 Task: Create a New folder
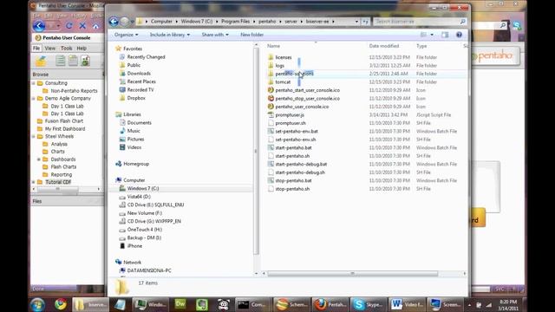252,35
